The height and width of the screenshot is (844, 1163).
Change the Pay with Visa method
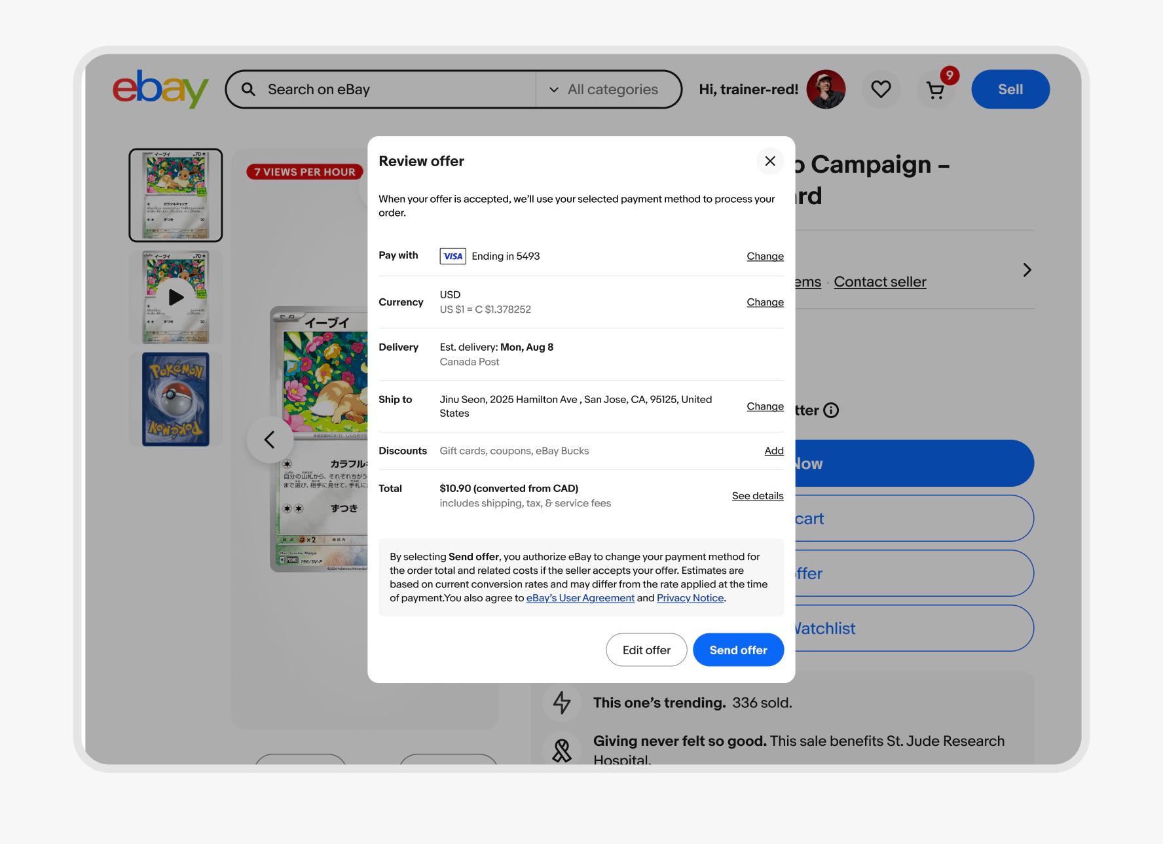pyautogui.click(x=765, y=256)
